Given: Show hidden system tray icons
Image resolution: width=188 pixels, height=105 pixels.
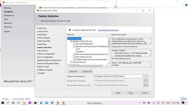Looking at the screenshot, I should [x=140, y=103].
